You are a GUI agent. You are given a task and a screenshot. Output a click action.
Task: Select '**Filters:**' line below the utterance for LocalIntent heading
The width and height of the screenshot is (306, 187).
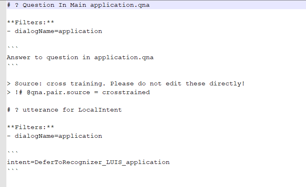(x=31, y=127)
